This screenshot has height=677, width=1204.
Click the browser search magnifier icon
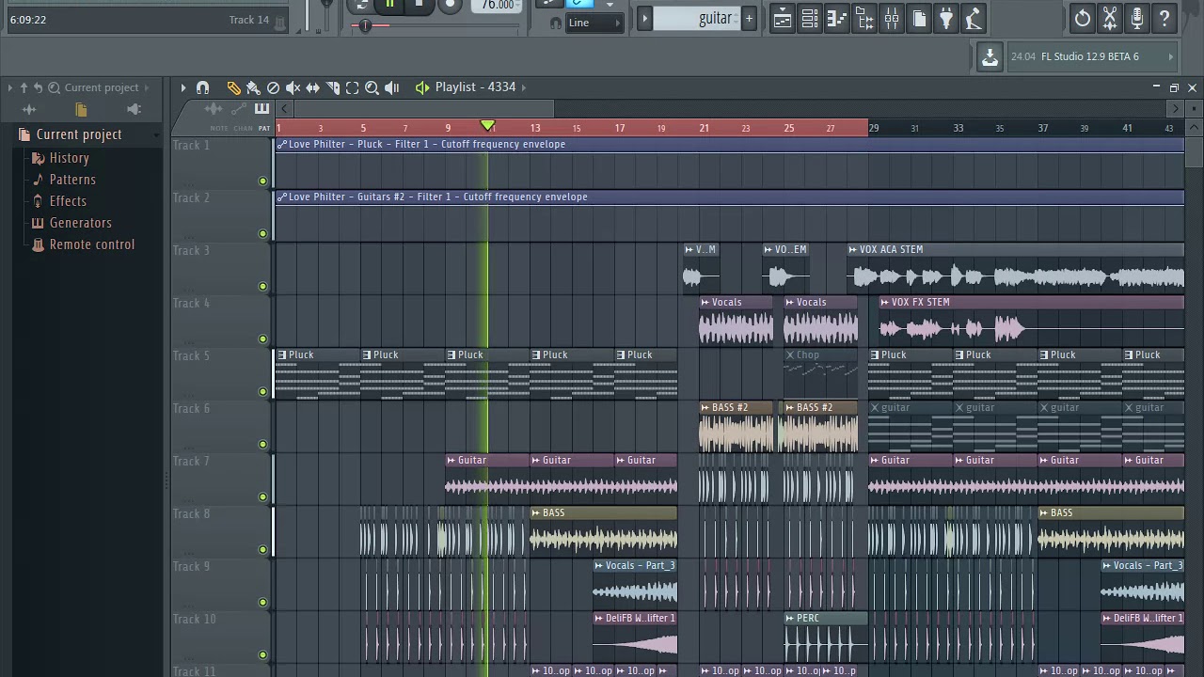click(x=55, y=87)
